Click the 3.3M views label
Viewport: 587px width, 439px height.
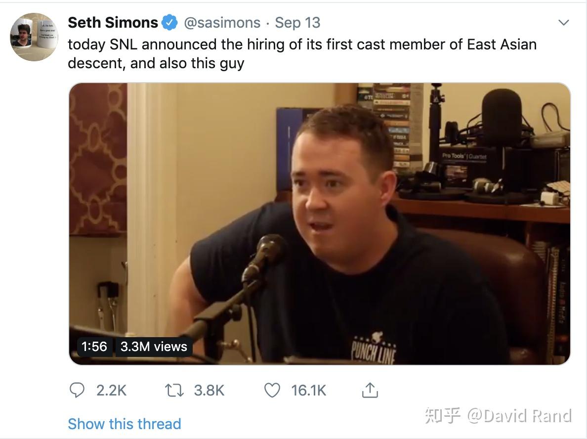tap(154, 347)
